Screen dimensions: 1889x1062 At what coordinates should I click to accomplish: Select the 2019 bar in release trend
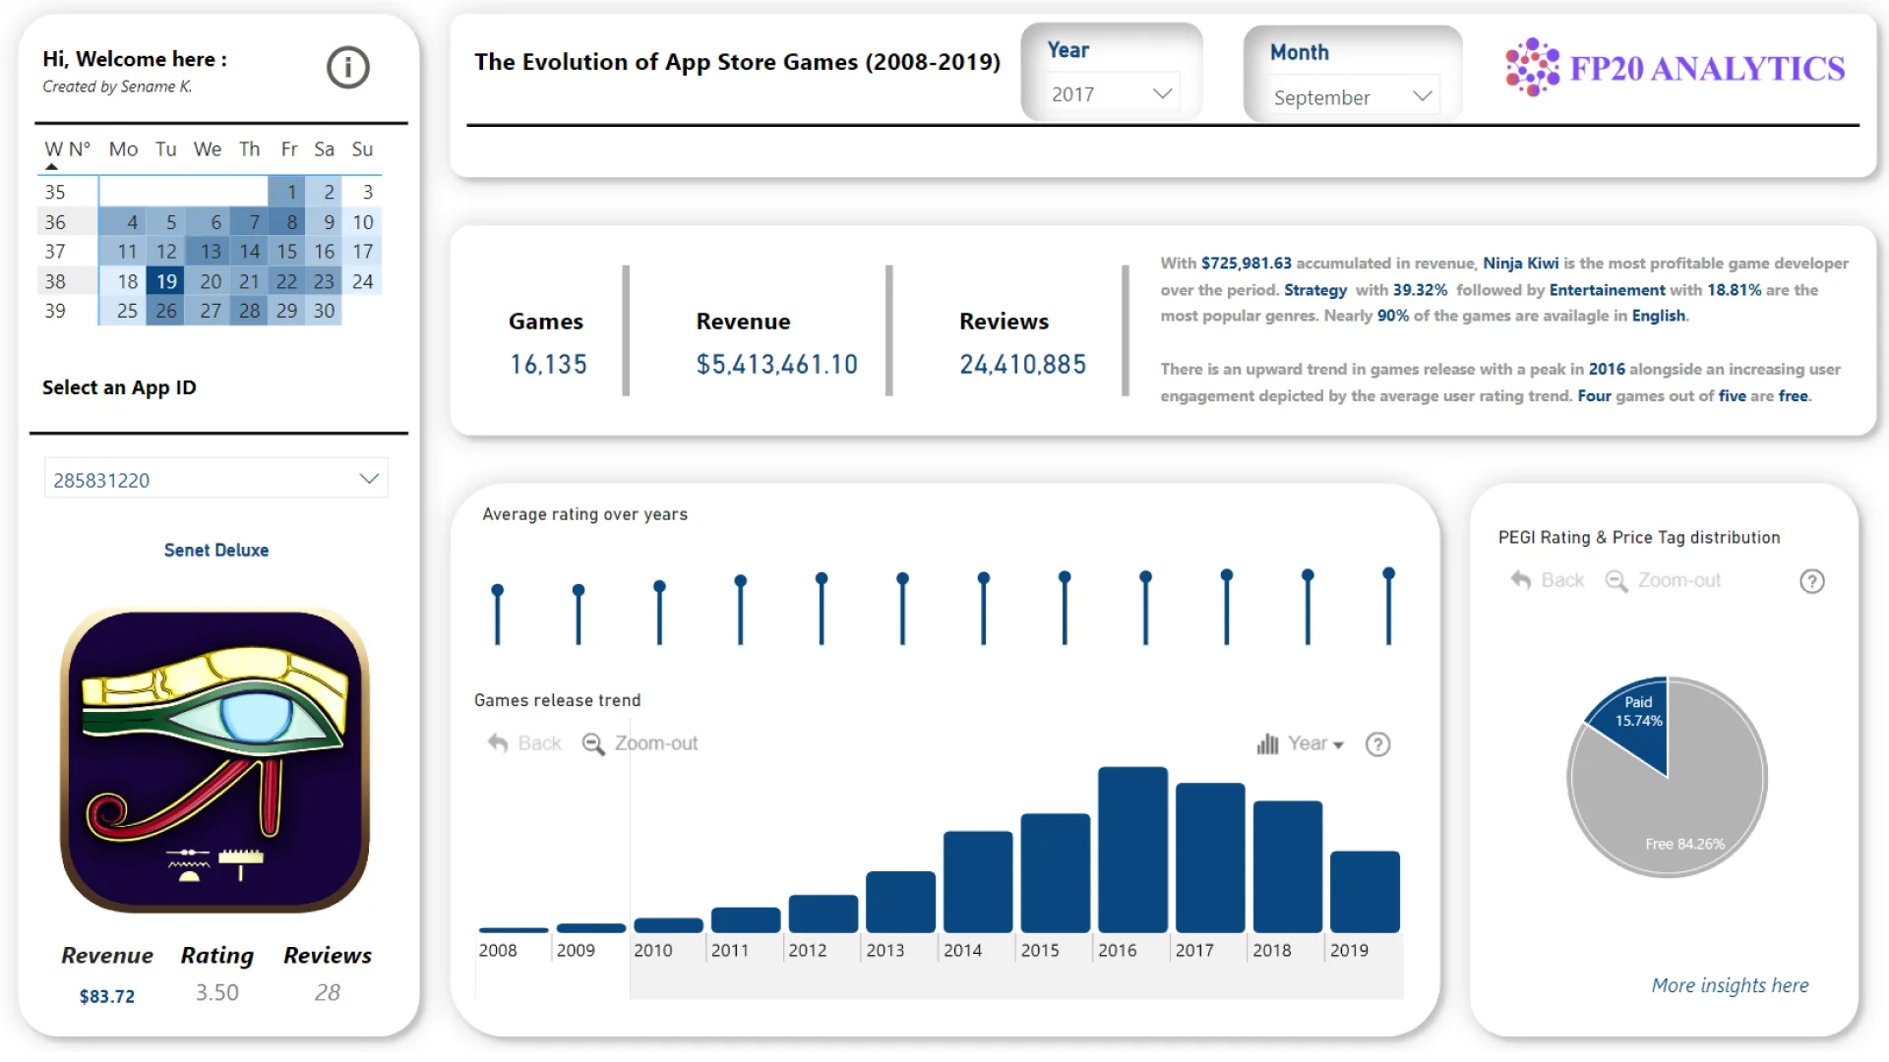pyautogui.click(x=1365, y=892)
